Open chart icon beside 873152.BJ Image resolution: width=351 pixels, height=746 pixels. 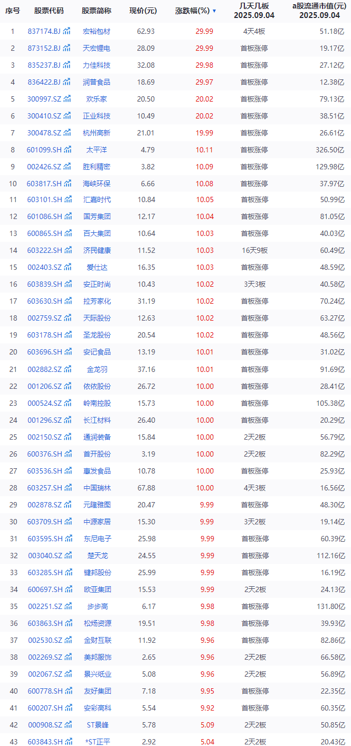(67, 48)
